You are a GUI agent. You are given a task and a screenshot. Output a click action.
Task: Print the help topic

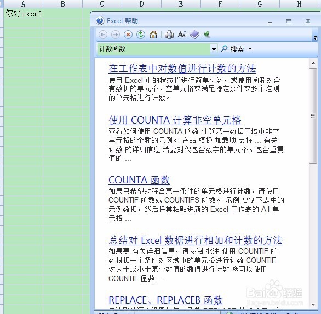pyautogui.click(x=169, y=35)
